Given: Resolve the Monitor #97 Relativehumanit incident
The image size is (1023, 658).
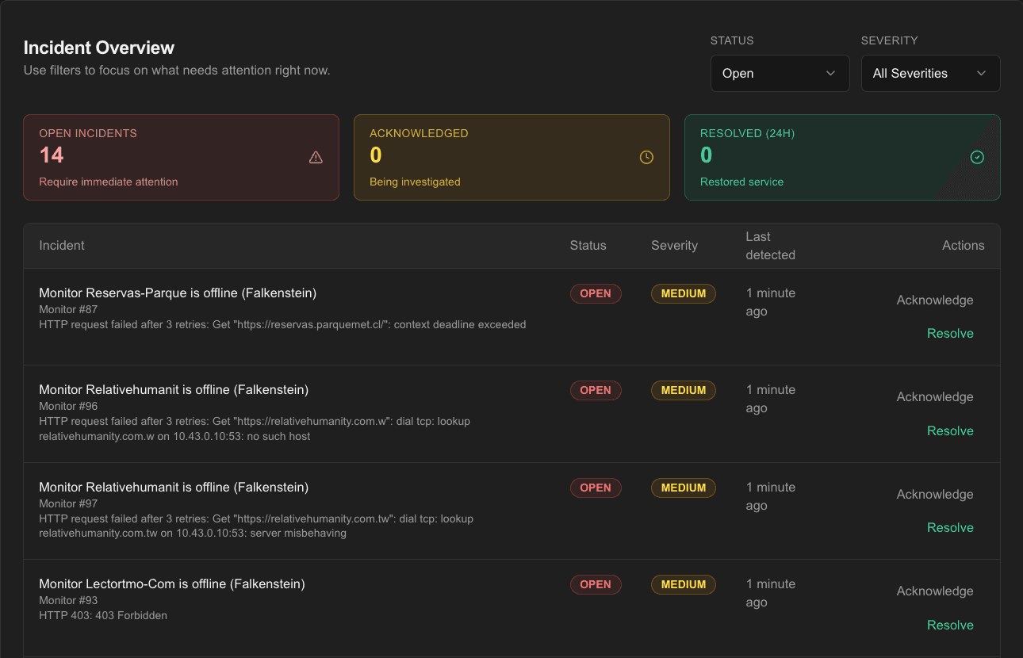Looking at the screenshot, I should coord(950,527).
